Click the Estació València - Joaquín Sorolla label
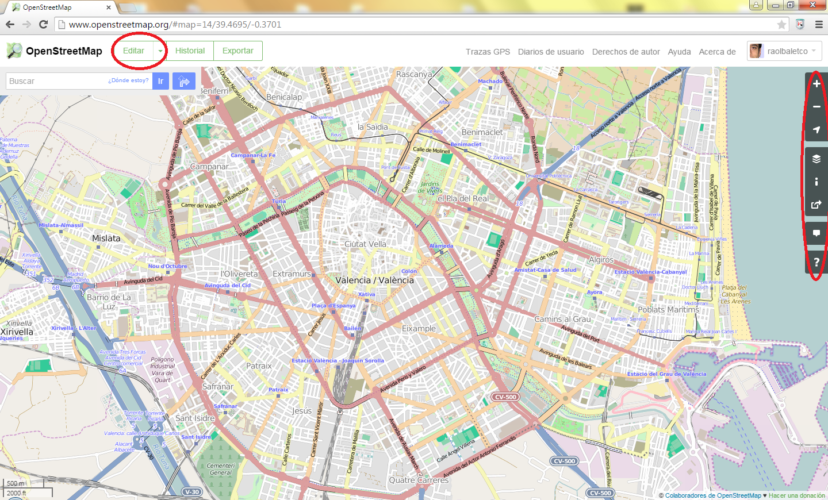Image resolution: width=828 pixels, height=500 pixels. pos(338,361)
